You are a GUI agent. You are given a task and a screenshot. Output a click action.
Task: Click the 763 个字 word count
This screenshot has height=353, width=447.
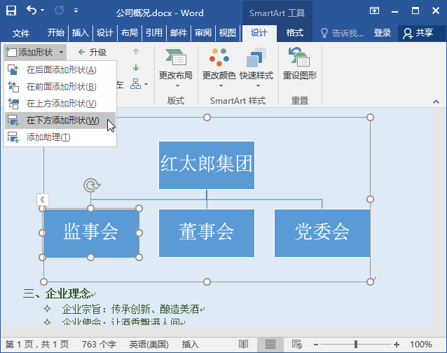pyautogui.click(x=99, y=345)
